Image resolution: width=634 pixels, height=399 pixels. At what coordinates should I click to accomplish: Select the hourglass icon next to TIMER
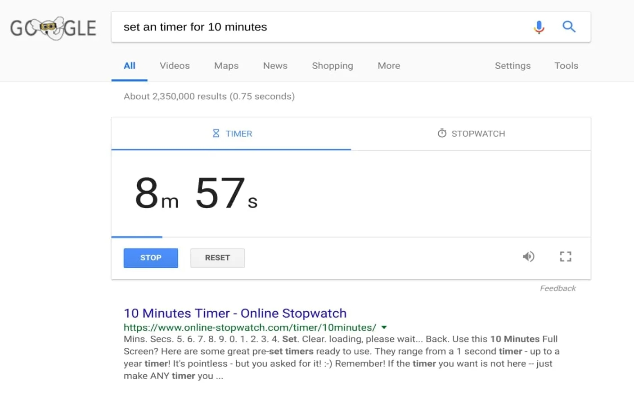coord(216,133)
